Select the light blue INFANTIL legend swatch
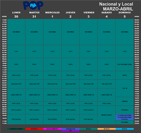 point(125,129)
